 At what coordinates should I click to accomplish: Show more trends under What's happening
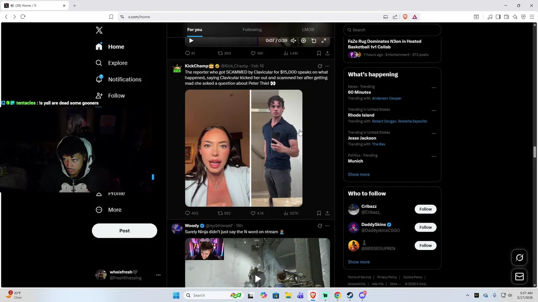coord(359,174)
